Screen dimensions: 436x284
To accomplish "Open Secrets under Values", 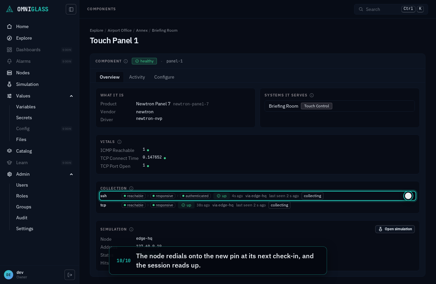I will click(x=24, y=118).
